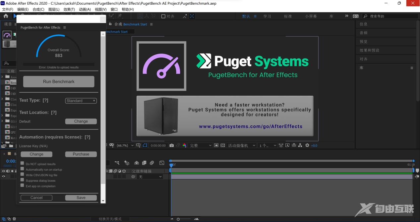The image size is (420, 222).
Task: Open composition mini-flowchart in timeline
Action: (117, 163)
